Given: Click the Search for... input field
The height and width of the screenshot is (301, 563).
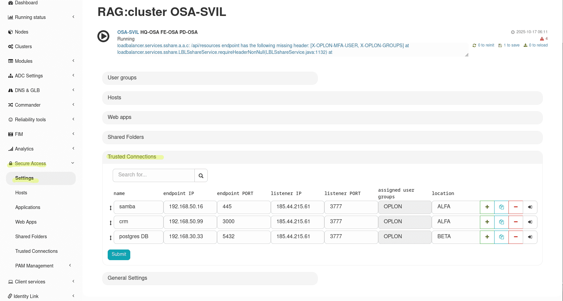Looking at the screenshot, I should pos(154,175).
